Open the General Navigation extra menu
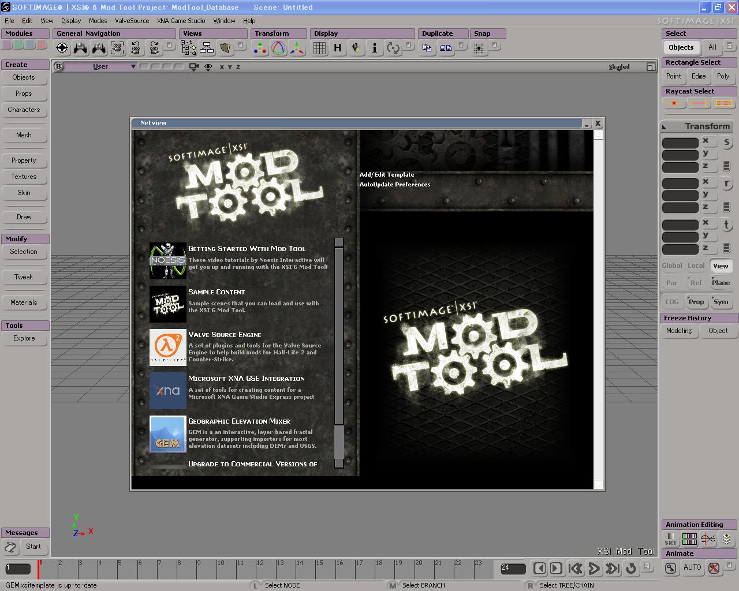 [170, 45]
